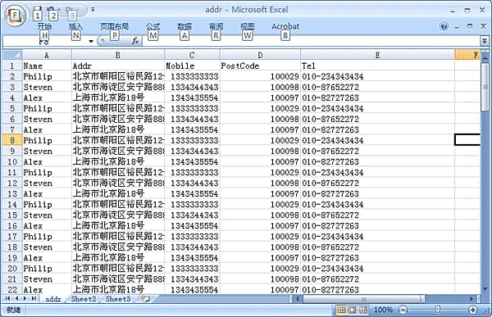Switch to the Sheet3 tab
492x317 pixels.
[118, 299]
